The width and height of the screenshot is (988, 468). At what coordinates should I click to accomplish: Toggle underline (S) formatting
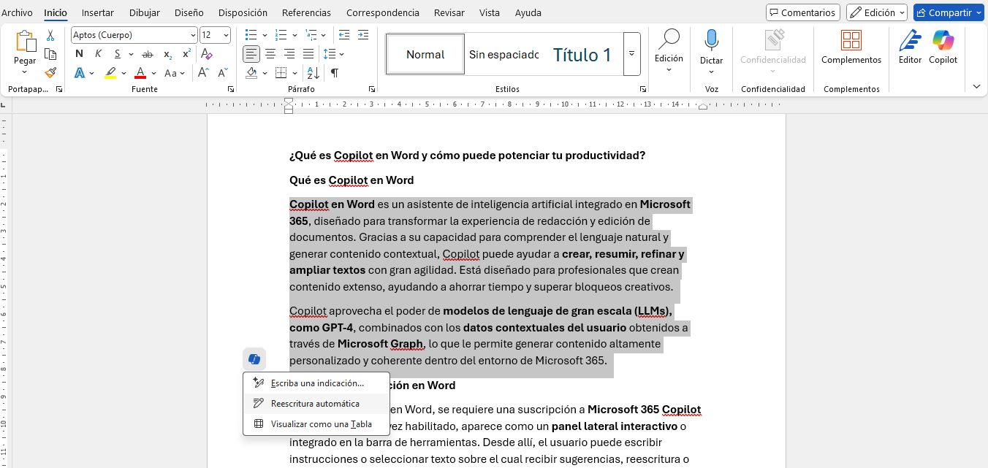[x=117, y=54]
